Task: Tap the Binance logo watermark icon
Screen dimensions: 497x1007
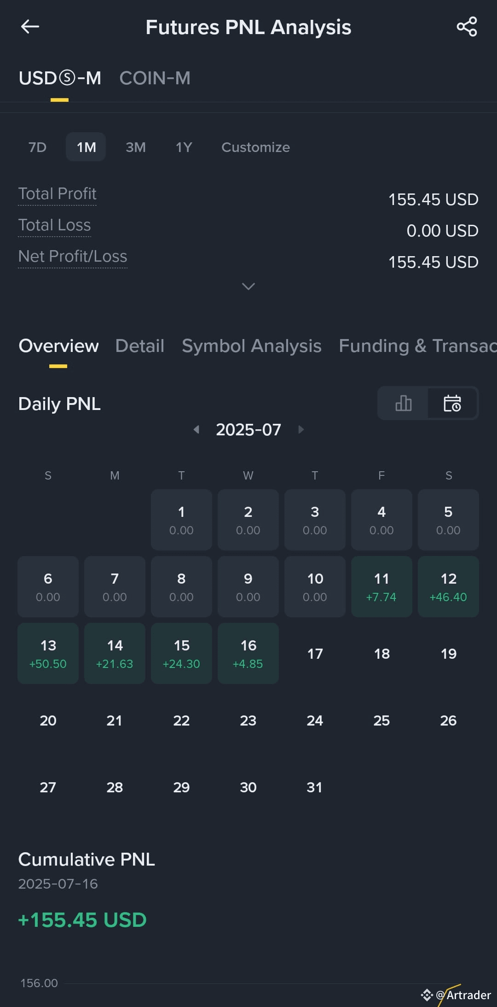Action: 427,995
